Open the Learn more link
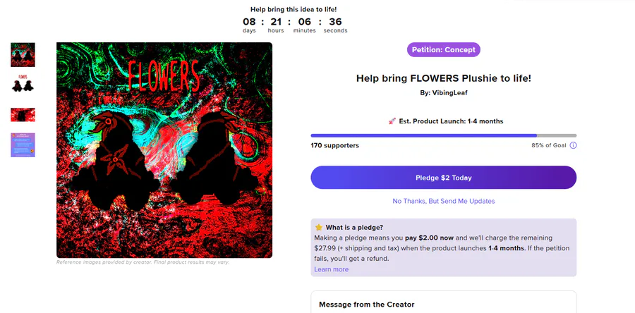This screenshot has height=313, width=635. [x=332, y=269]
